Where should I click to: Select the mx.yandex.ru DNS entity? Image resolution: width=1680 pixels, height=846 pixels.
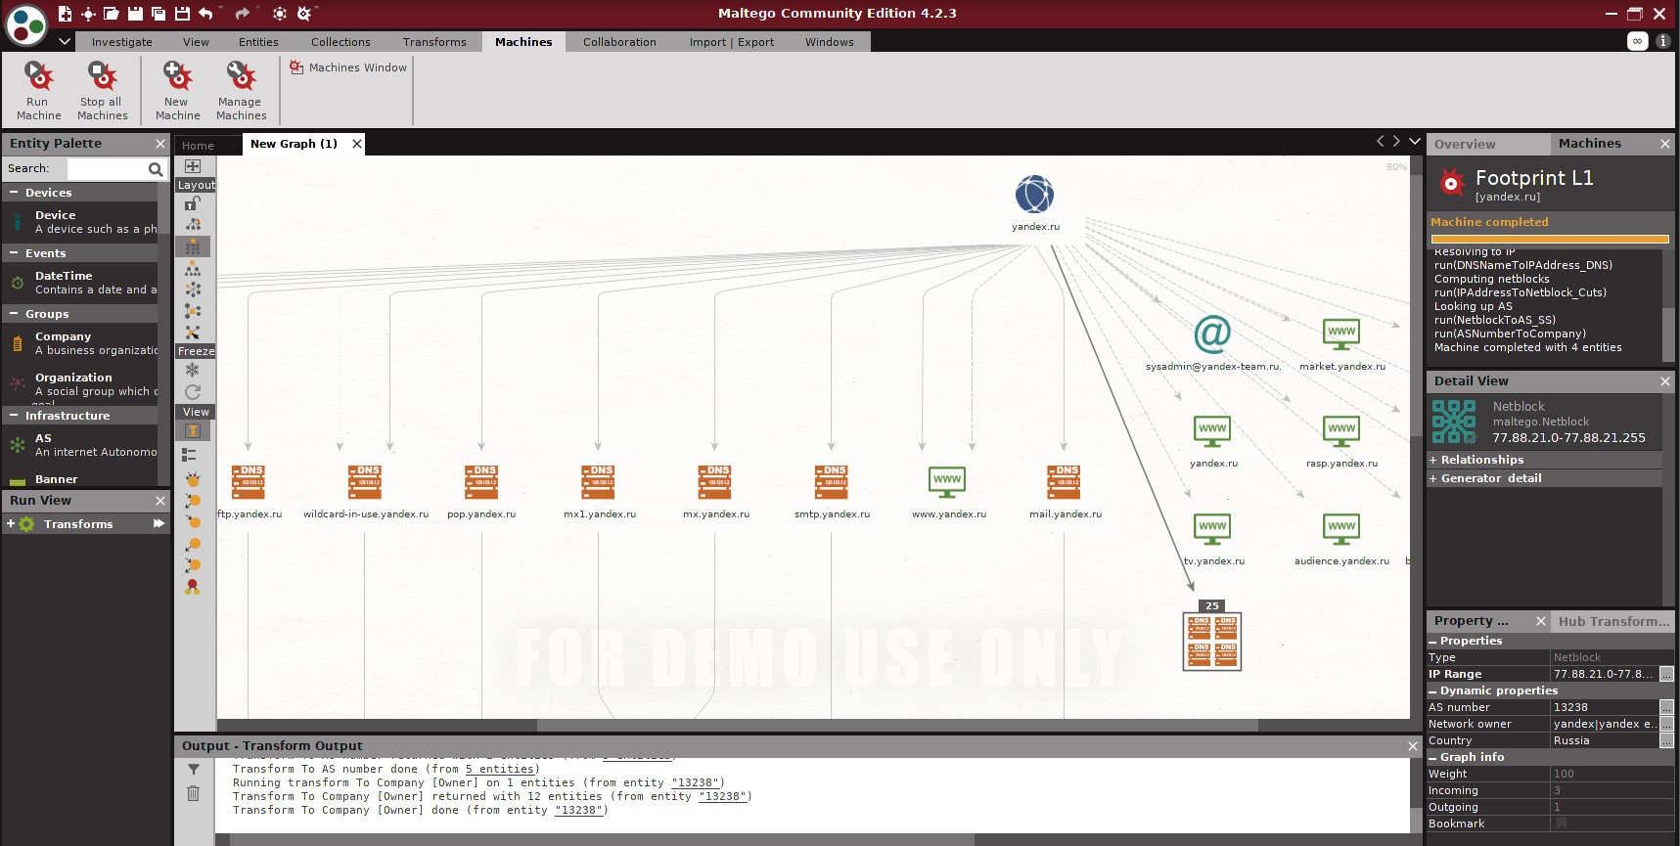tap(715, 482)
